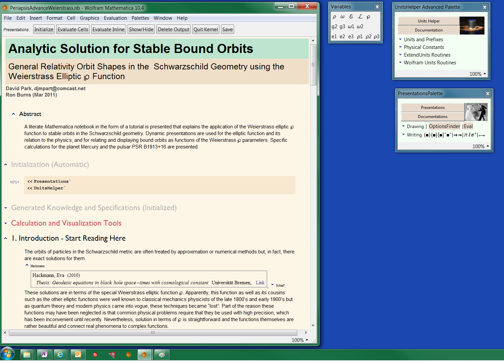The image size is (504, 361).
Task: Expand Calculation and Visualization Tools section
Action: [6, 223]
